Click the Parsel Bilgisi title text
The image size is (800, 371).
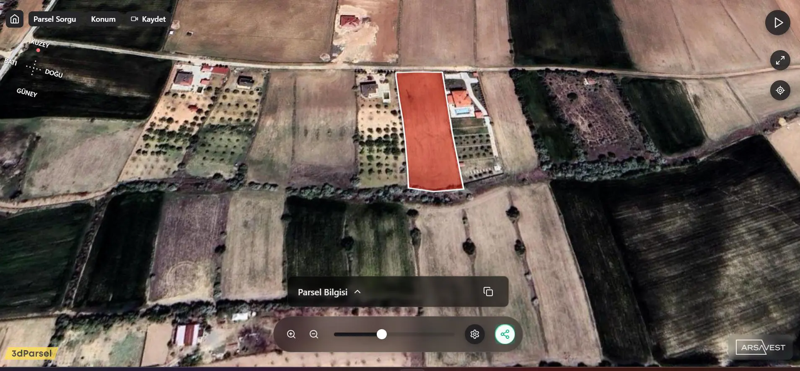[323, 292]
